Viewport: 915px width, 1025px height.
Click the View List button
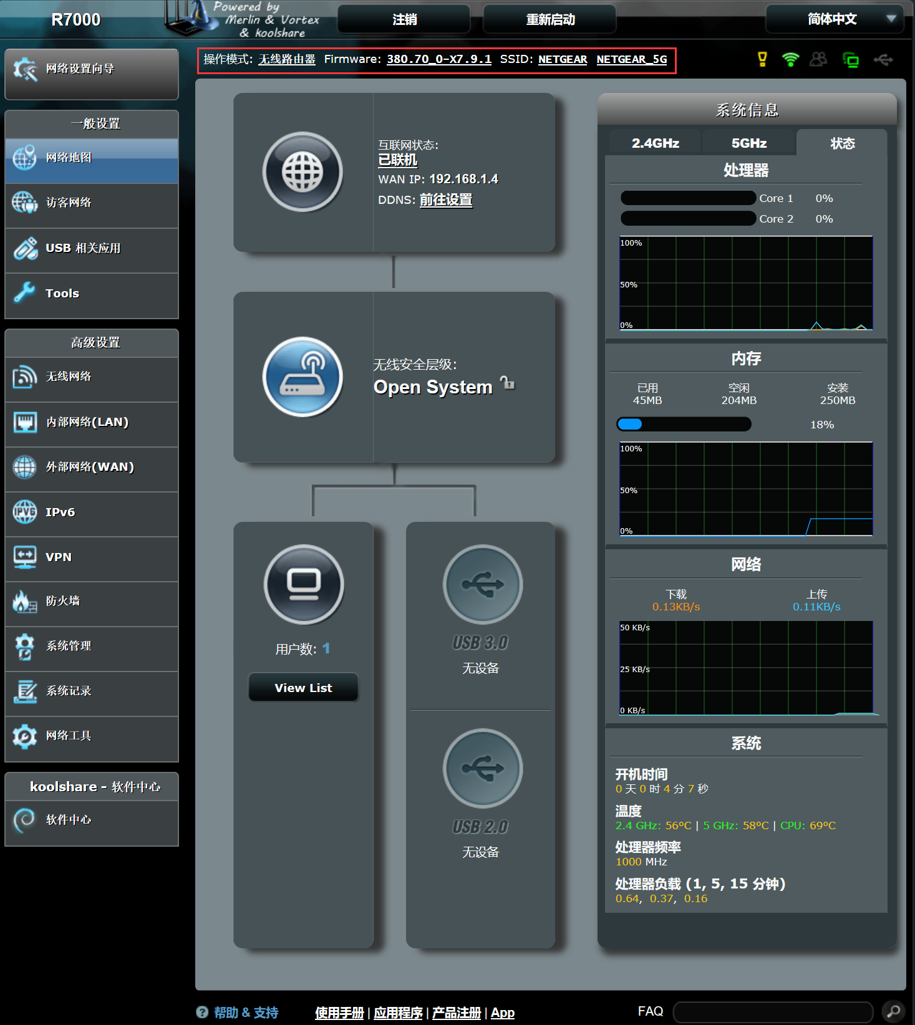pos(303,687)
